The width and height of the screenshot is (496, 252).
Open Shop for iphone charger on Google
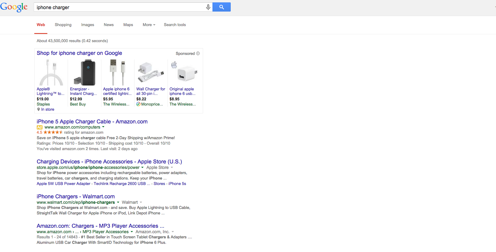point(80,53)
